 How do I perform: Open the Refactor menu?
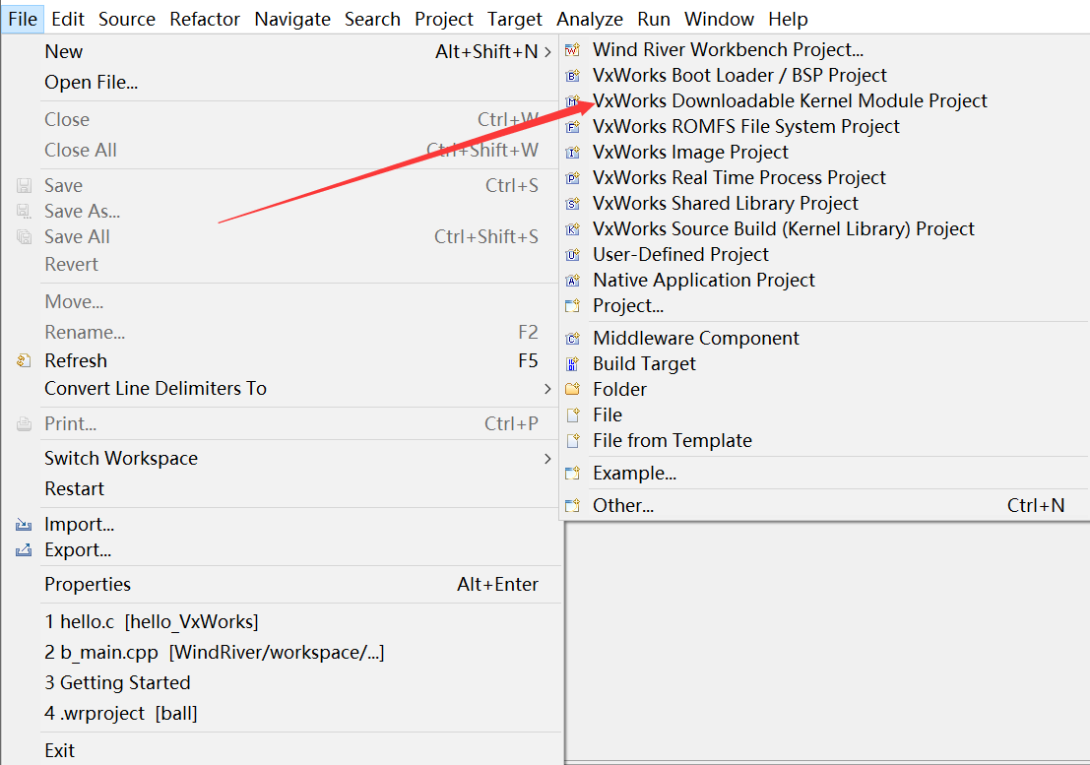[x=205, y=19]
